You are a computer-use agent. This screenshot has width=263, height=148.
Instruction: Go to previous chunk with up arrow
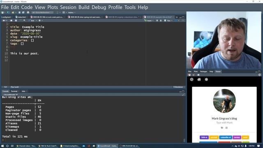(157, 21)
